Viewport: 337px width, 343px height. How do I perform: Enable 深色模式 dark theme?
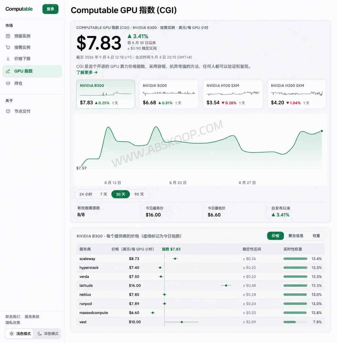coord(48,334)
